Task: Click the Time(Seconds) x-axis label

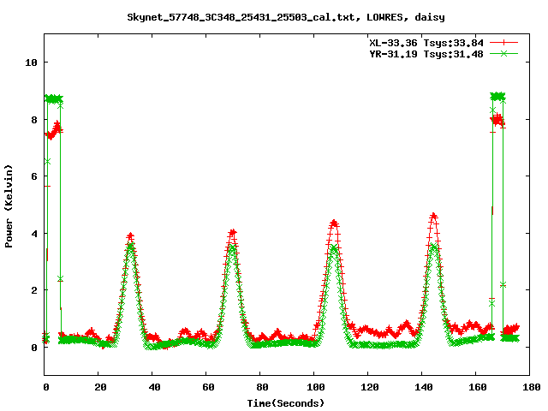Action: (x=285, y=402)
